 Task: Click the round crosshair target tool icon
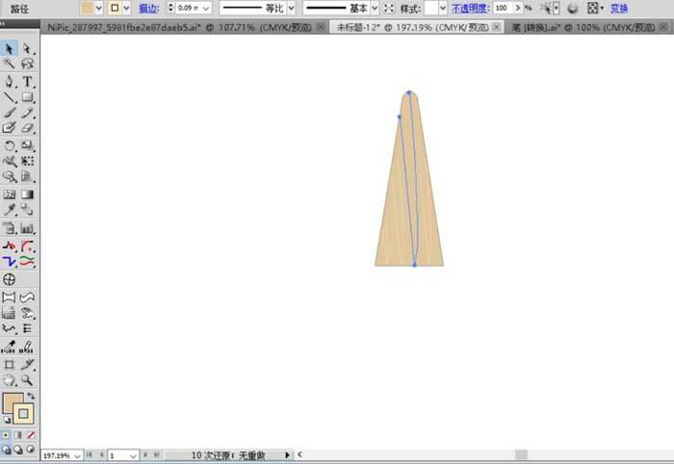[x=9, y=280]
